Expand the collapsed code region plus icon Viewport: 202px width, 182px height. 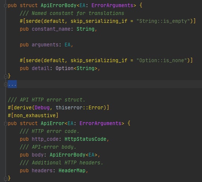pyautogui.click(x=6, y=84)
